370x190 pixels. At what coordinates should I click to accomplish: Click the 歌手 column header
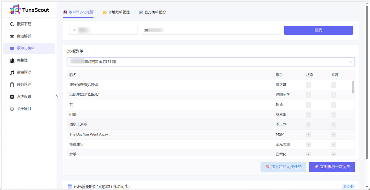tap(279, 75)
